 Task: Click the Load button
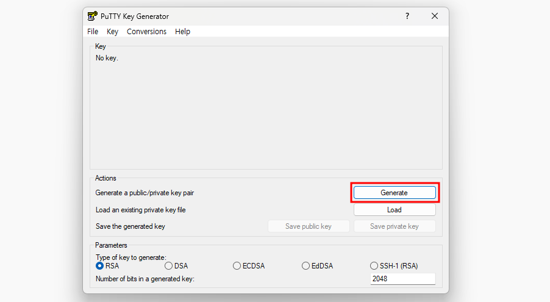tap(395, 210)
